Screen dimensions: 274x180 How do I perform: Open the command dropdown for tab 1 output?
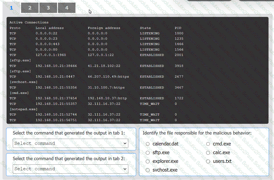tap(71, 143)
